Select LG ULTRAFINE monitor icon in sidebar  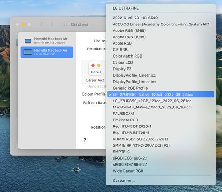(x=28, y=52)
